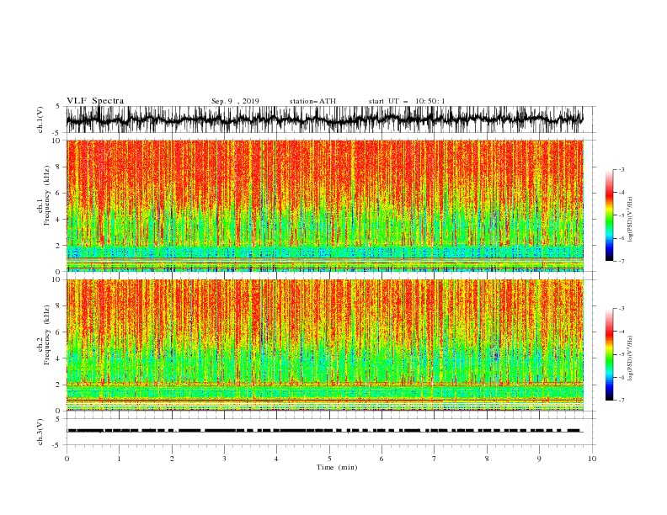This screenshot has width=667, height=515.
Task: Click the ch.1 colorbar 'log(PSD)(V²/Hz)' label
Action: pyautogui.click(x=630, y=220)
